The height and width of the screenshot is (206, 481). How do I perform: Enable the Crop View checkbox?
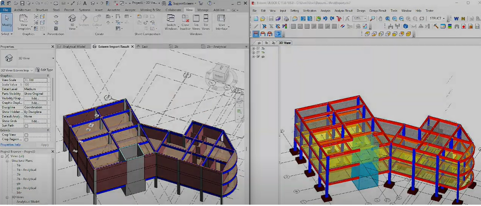click(26, 135)
